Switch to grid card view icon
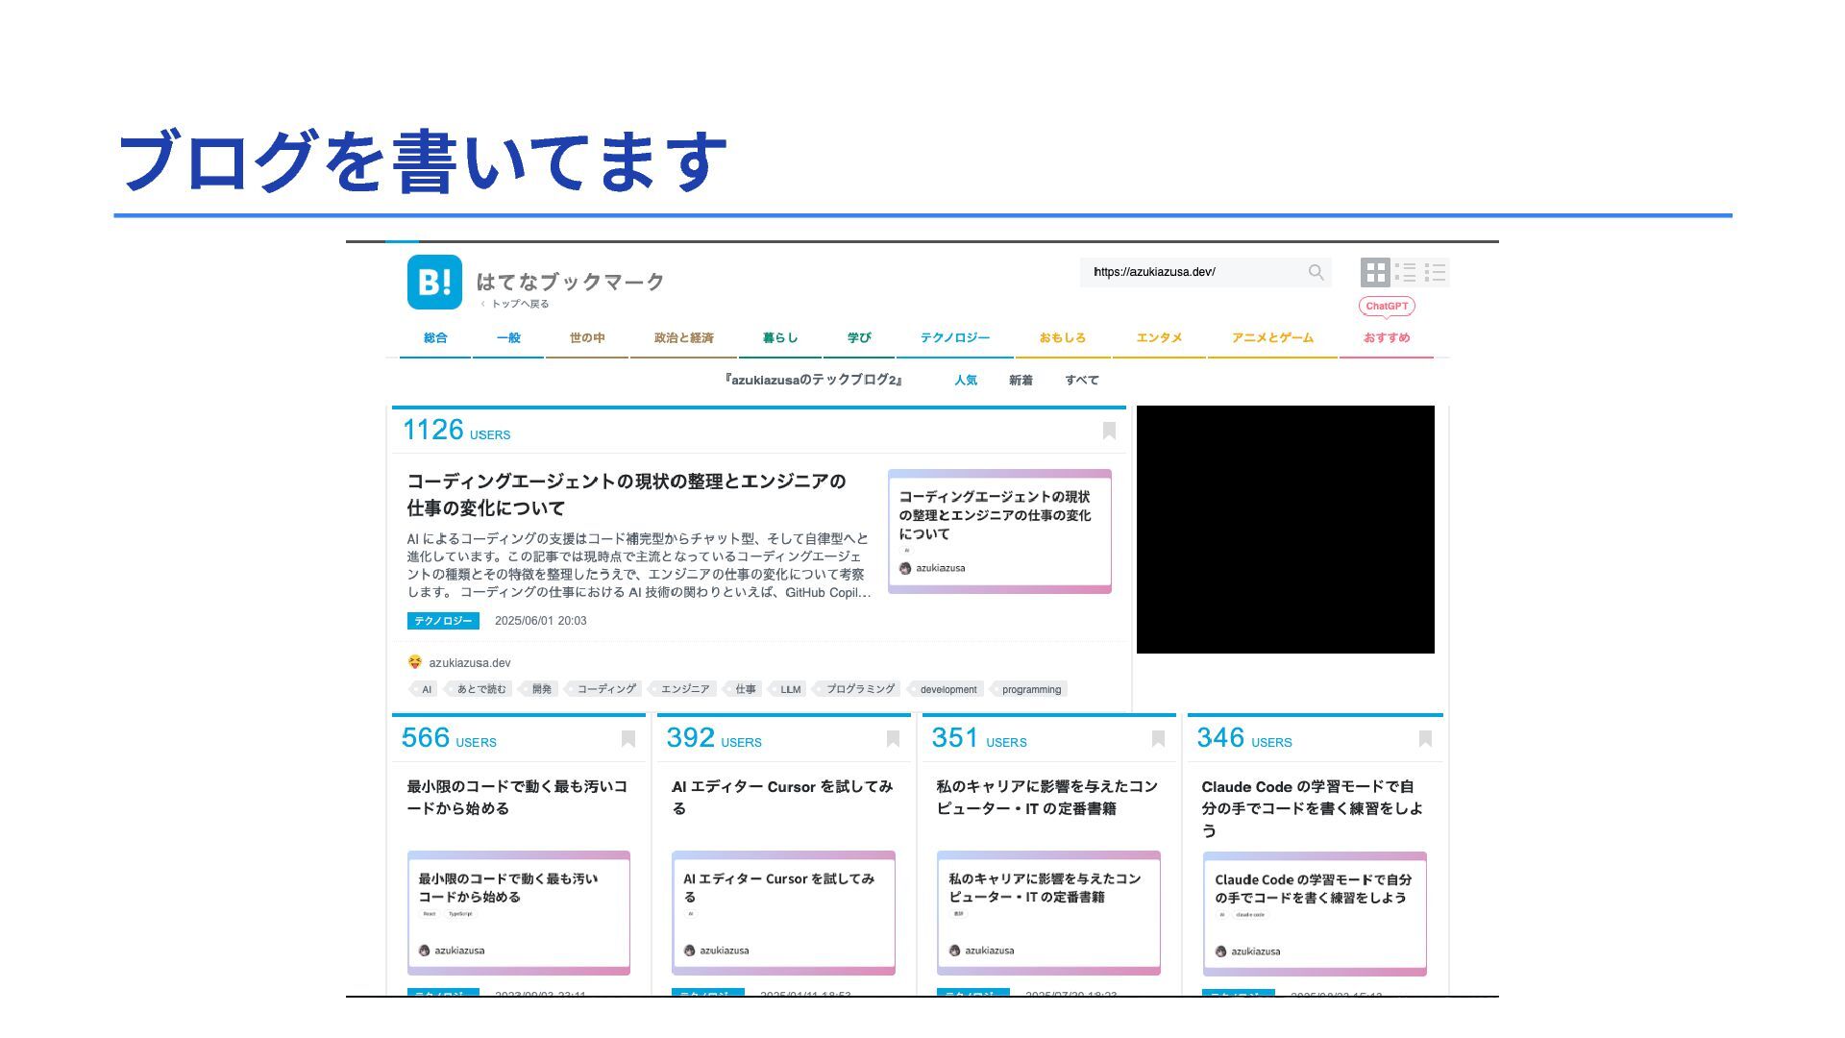Image resolution: width=1845 pixels, height=1038 pixels. point(1375,272)
